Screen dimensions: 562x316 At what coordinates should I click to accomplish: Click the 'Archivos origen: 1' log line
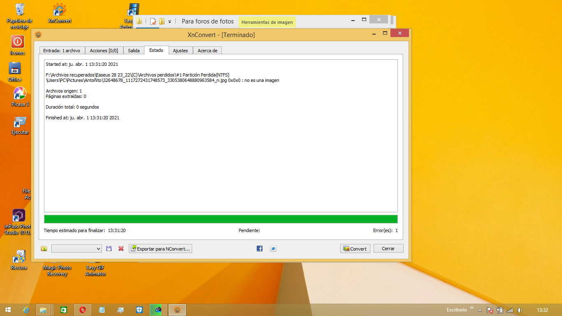64,91
